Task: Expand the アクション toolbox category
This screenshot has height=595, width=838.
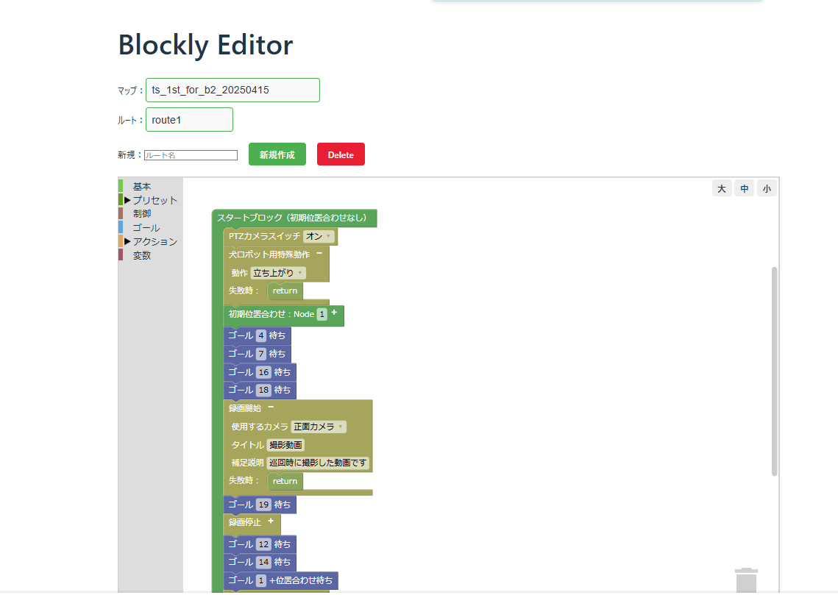Action: pos(154,241)
